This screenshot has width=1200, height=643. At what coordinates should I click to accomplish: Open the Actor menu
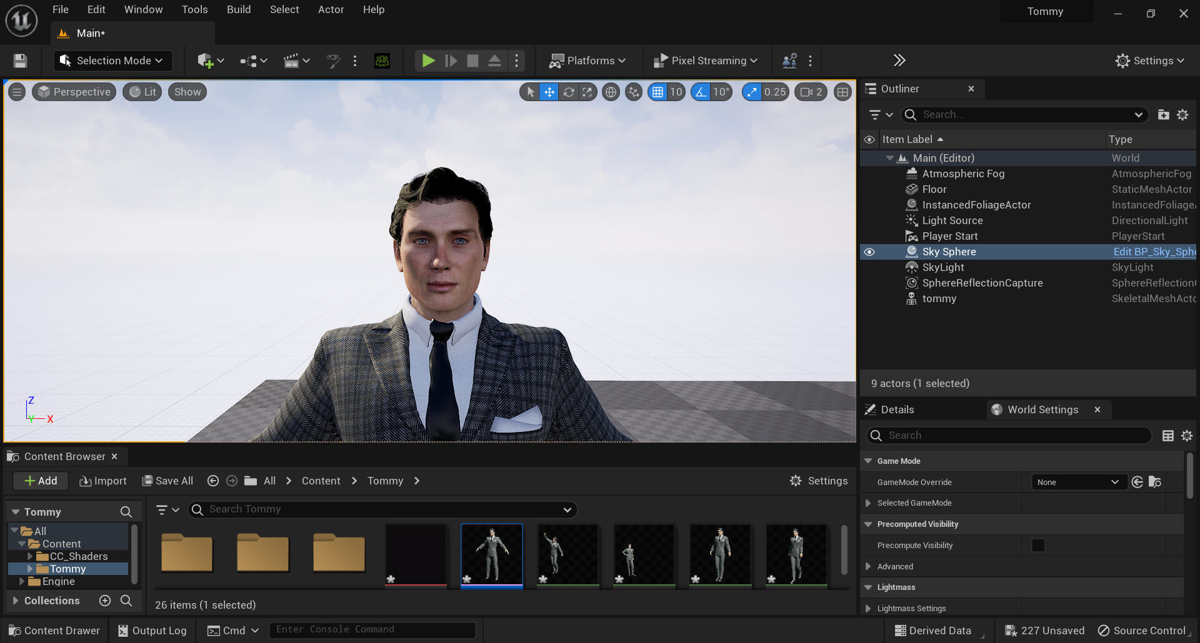[x=331, y=9]
